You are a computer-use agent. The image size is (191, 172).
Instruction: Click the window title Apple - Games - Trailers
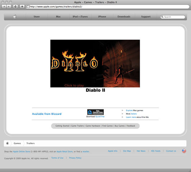pos(95,2)
